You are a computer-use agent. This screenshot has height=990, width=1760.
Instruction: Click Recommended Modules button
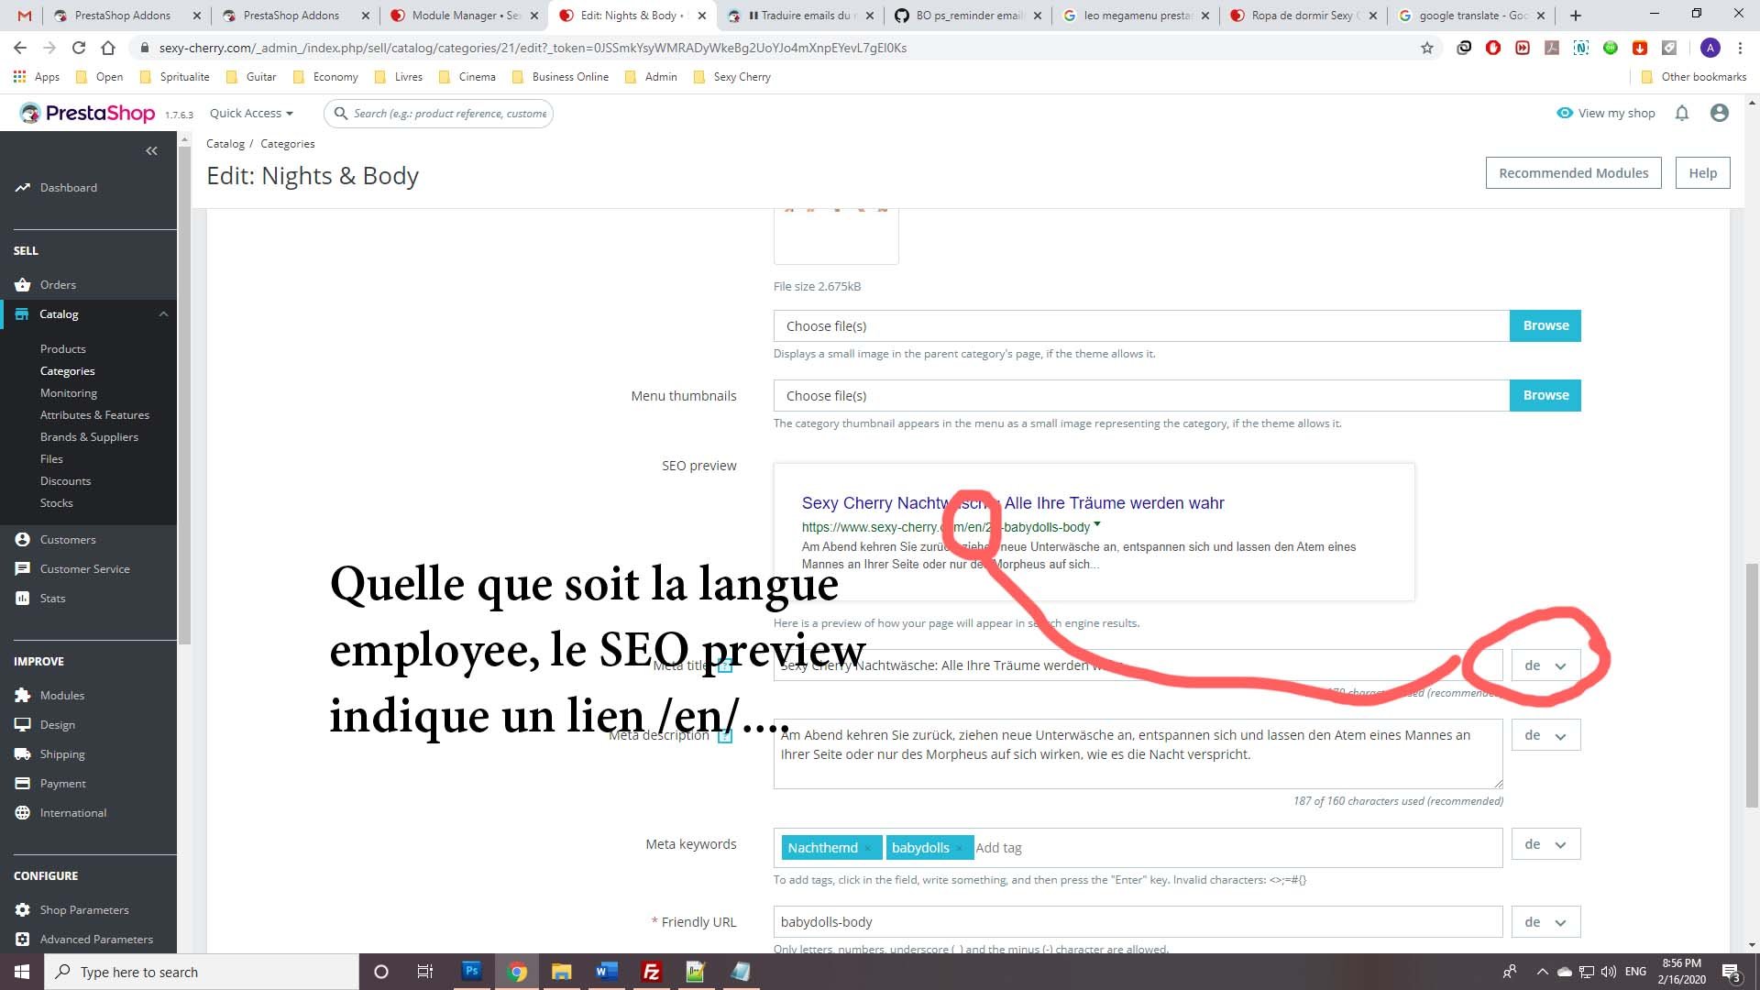(1573, 172)
